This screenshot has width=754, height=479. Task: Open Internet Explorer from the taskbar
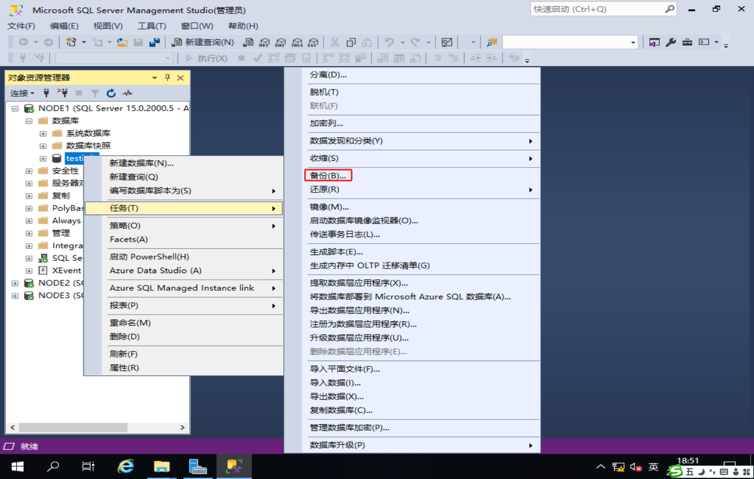[126, 467]
